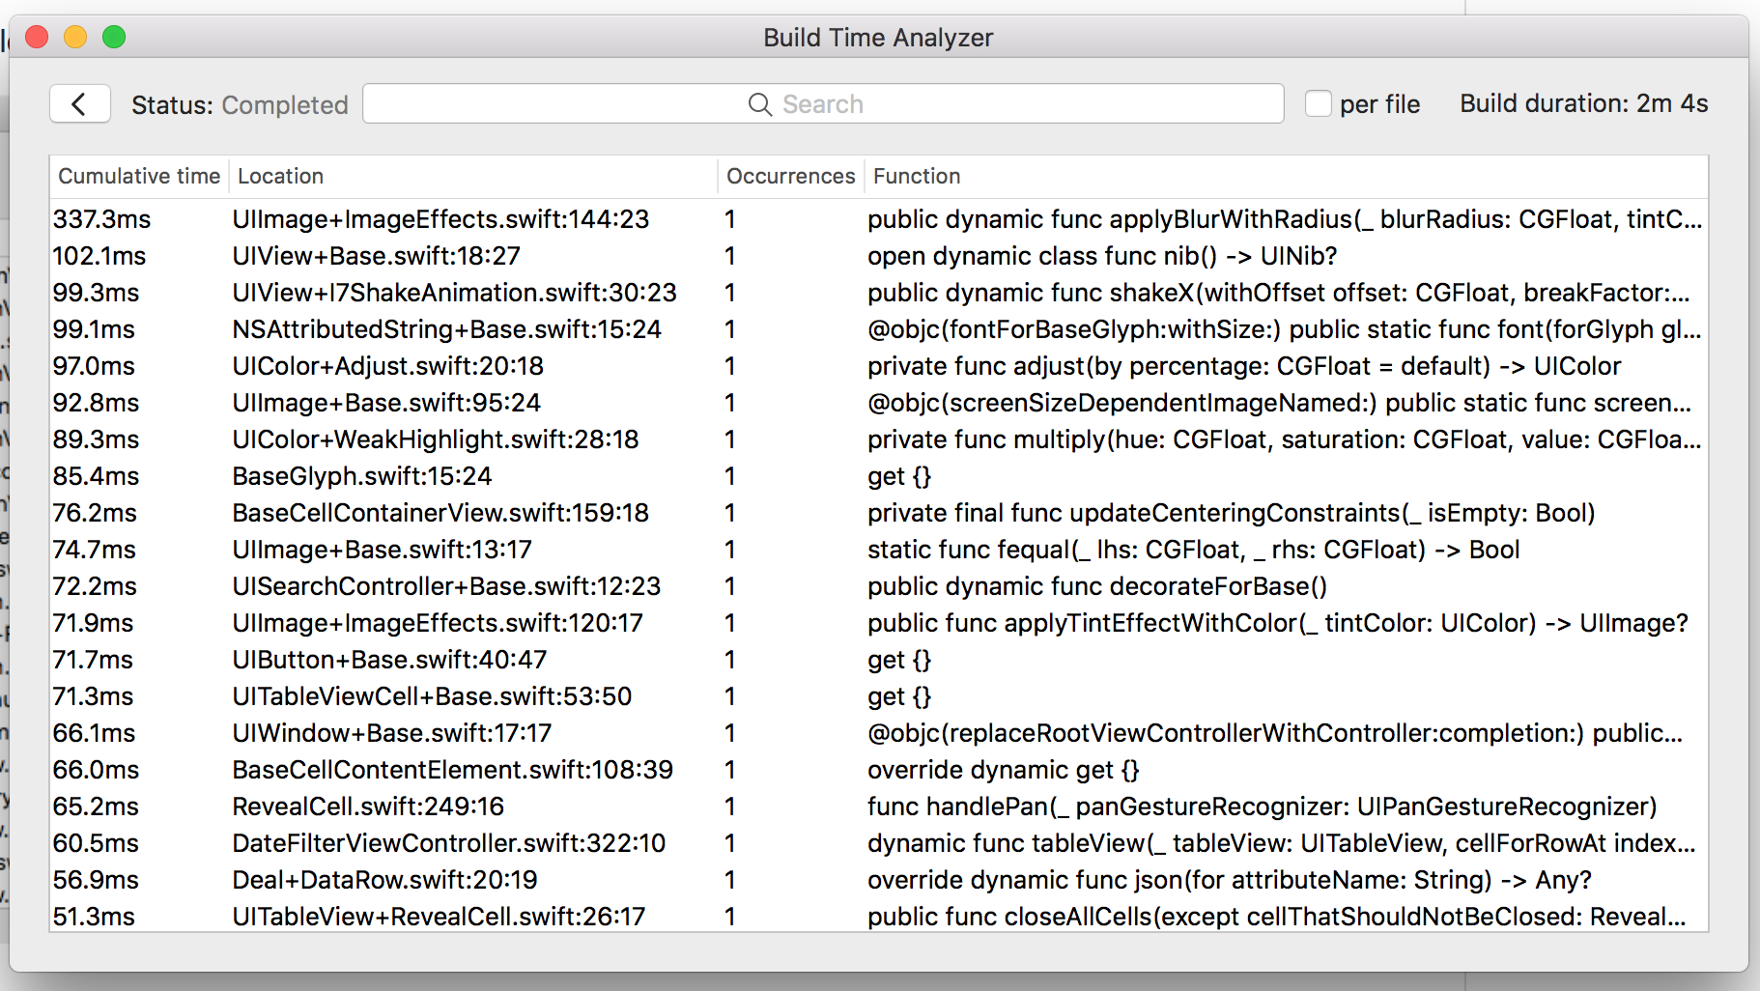Sort by Occurrences column header

point(791,176)
